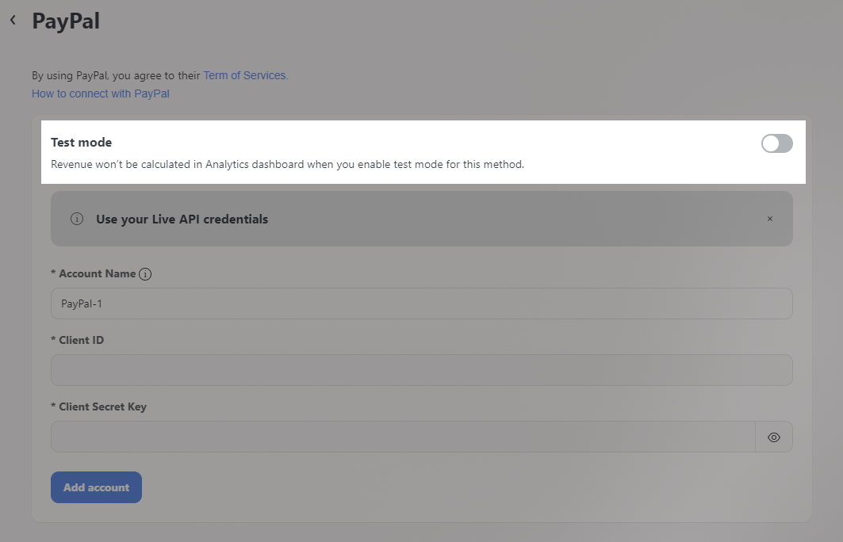Click the Add account button
Screen dimensions: 843x542
pos(96,487)
